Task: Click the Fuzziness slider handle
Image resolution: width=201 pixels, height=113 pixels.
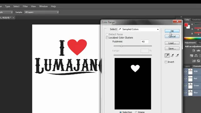Action: click(x=121, y=46)
